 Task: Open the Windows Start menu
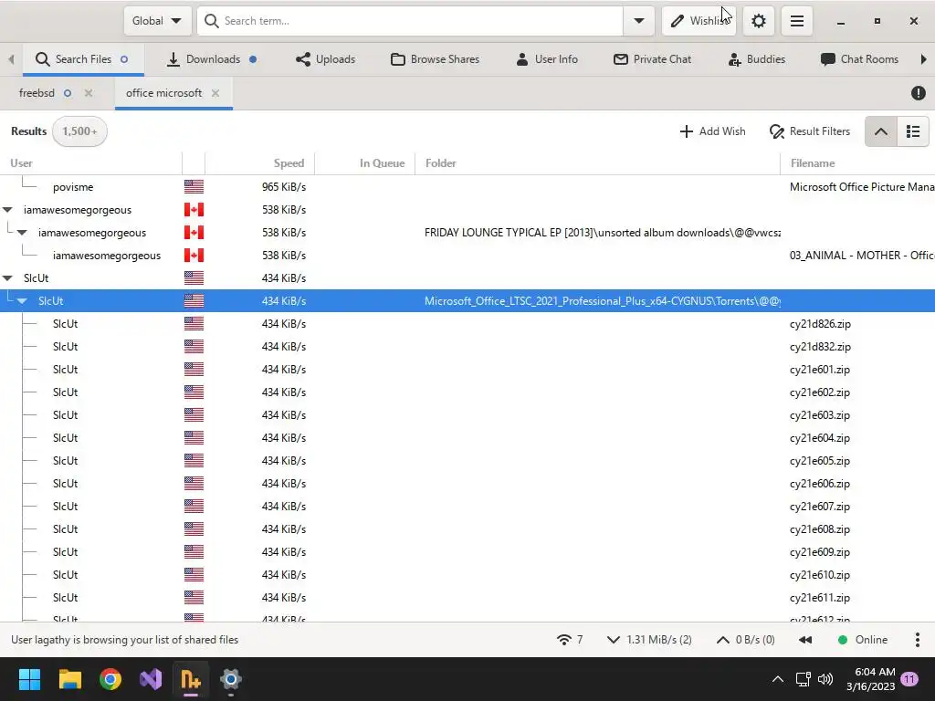click(x=29, y=679)
